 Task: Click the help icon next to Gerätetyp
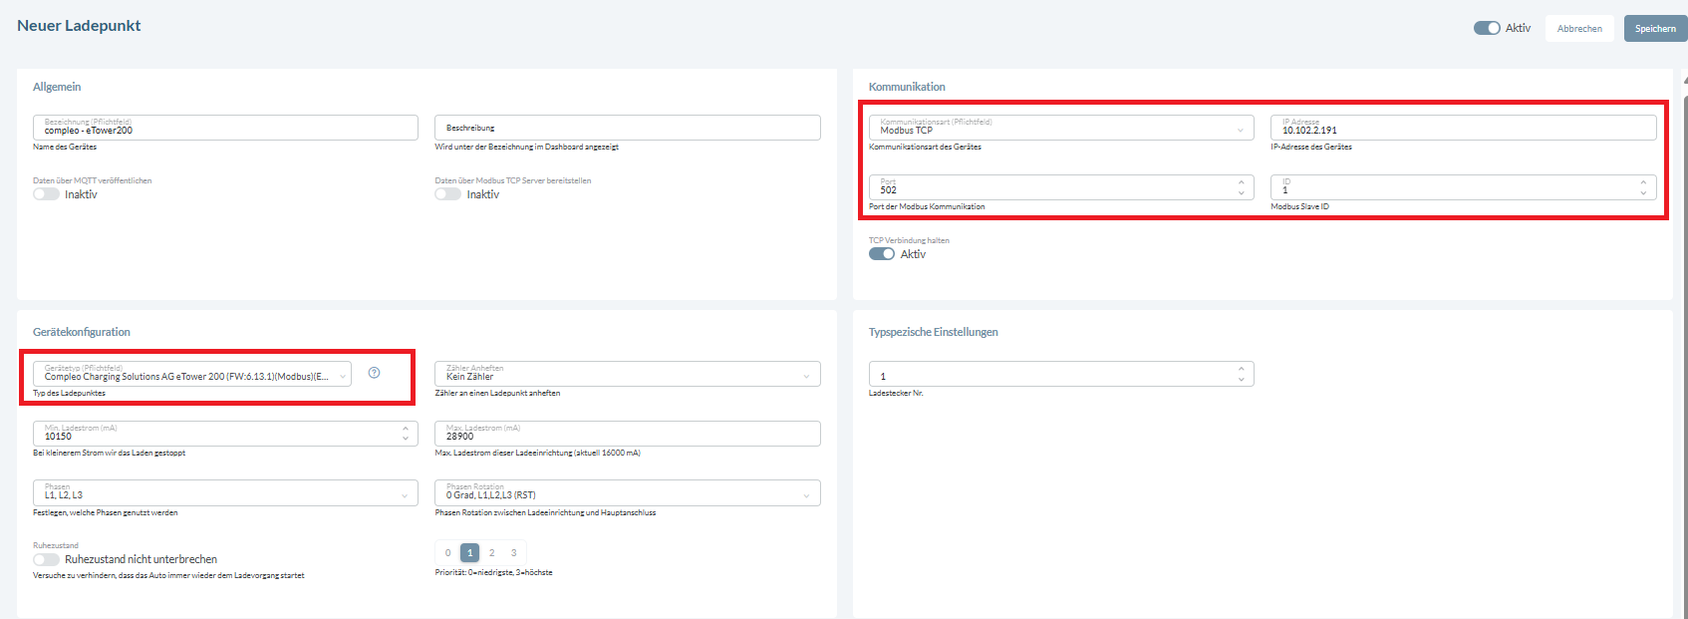pos(374,373)
